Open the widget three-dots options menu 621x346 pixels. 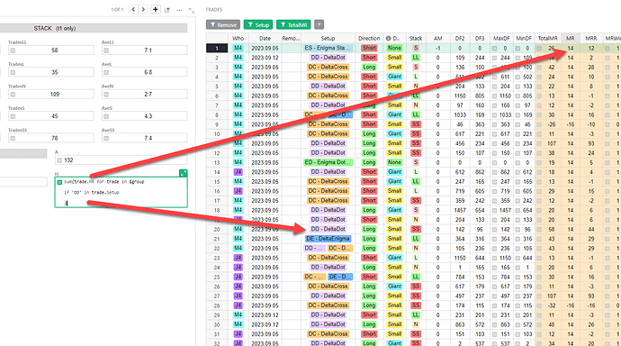[x=179, y=10]
